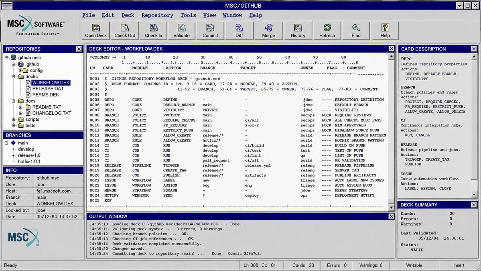Collapse the docs folder node

(14, 101)
